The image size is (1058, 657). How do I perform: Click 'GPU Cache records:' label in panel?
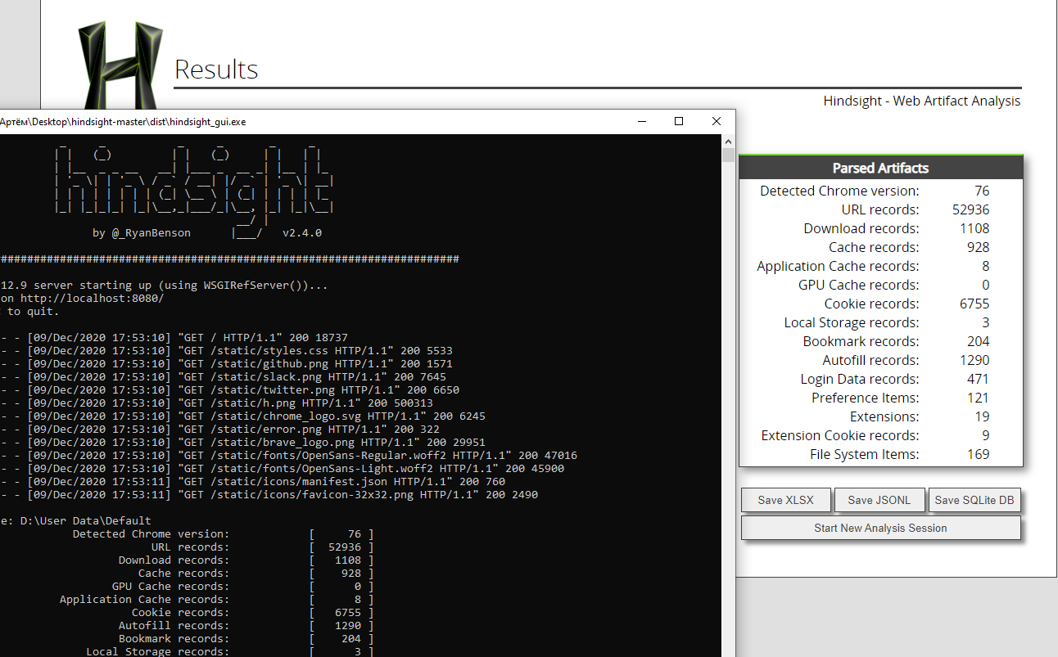(x=859, y=285)
